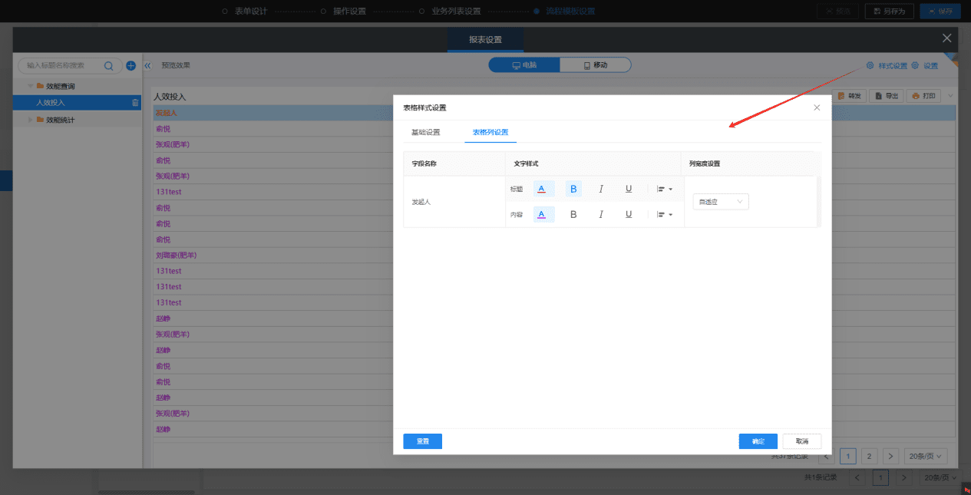Open alignment dropdown in 内容 row
The image size is (971, 495).
click(664, 215)
